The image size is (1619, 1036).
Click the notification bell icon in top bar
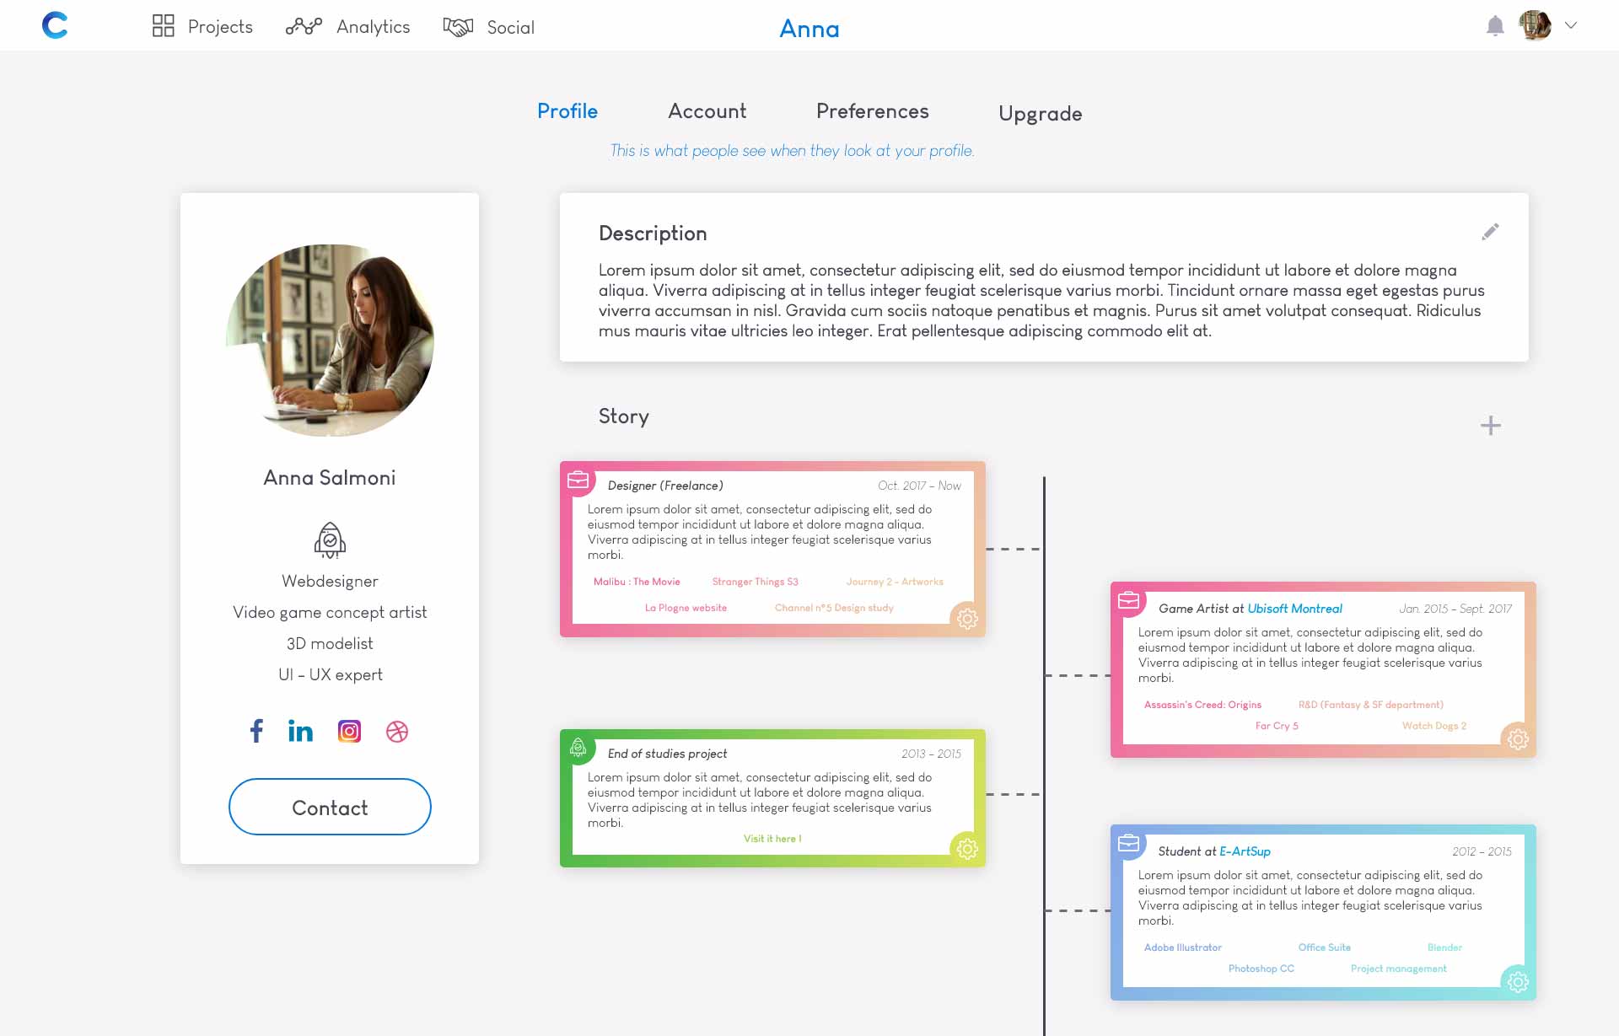pos(1495,24)
